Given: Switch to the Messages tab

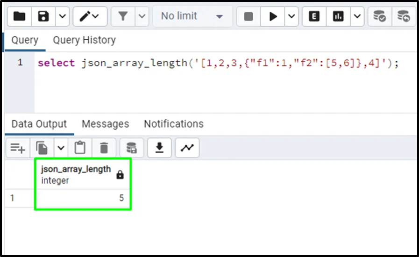Looking at the screenshot, I should pyautogui.click(x=105, y=124).
